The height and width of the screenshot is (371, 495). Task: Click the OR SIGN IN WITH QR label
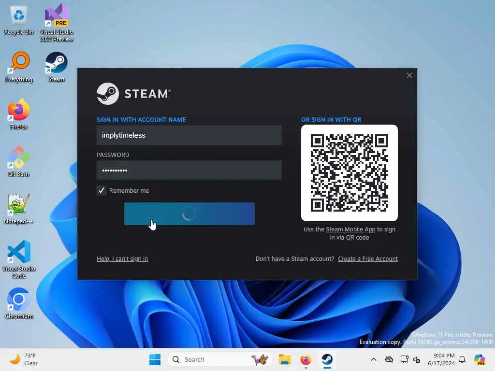point(331,120)
